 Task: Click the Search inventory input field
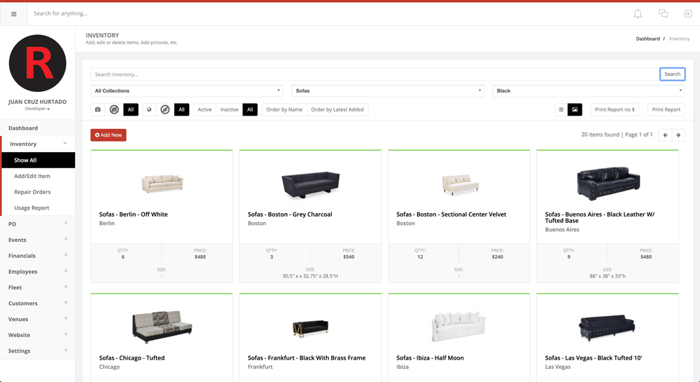pyautogui.click(x=374, y=74)
